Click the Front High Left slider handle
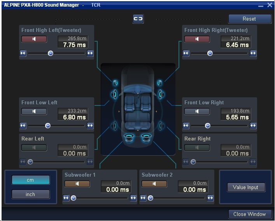The height and width of the screenshot is (221, 275). [51, 53]
